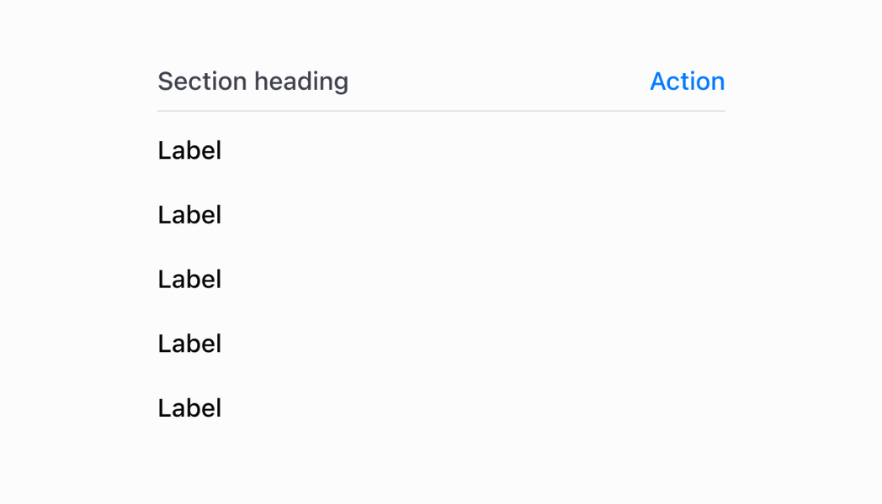Viewport: 882px width, 504px height.
Task: Click the Section heading text
Action: (252, 81)
